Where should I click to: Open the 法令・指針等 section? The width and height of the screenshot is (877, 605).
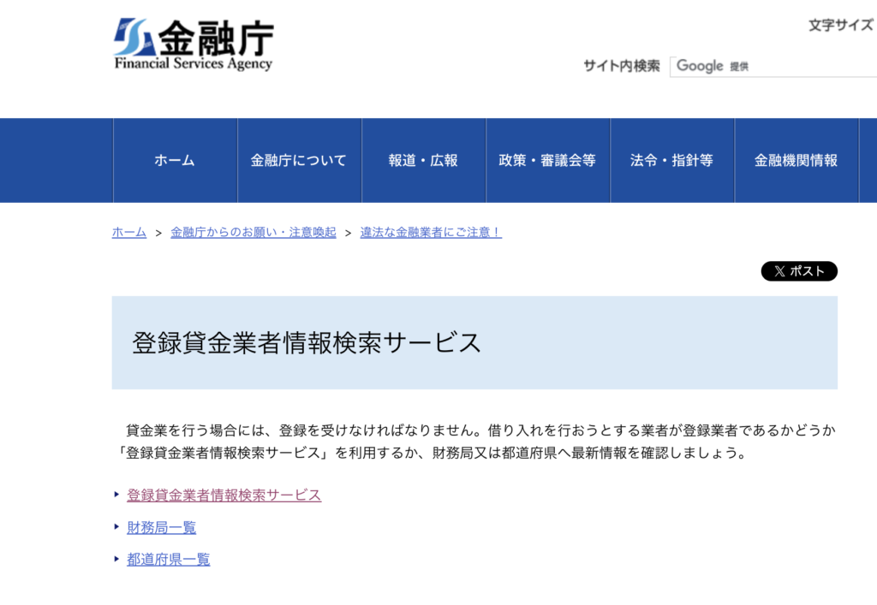(x=673, y=160)
